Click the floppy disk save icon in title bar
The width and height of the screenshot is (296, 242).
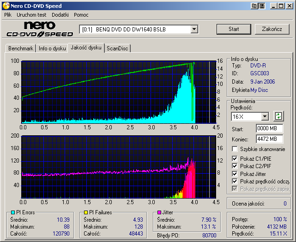pyautogui.click(x=262, y=6)
